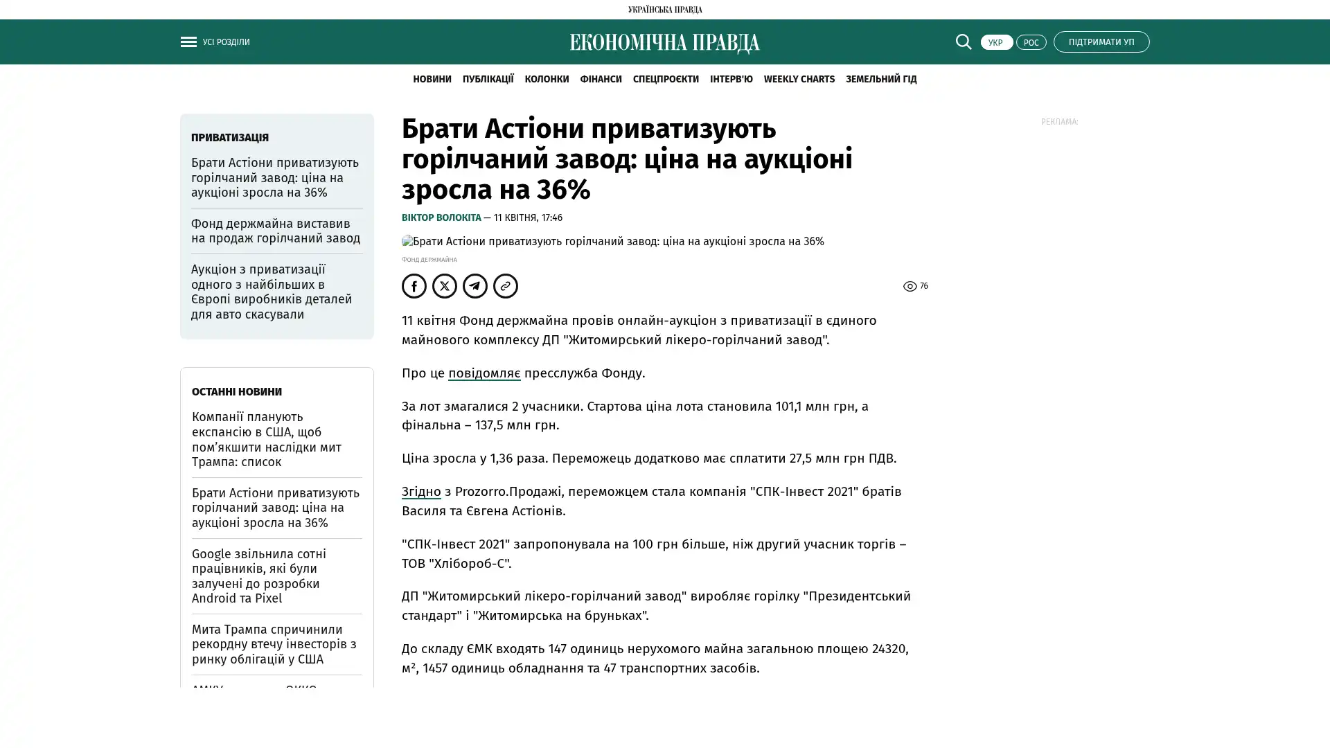This screenshot has width=1330, height=748.
Task: Open ОСТАННІ НОВИНИ heading
Action: (237, 392)
